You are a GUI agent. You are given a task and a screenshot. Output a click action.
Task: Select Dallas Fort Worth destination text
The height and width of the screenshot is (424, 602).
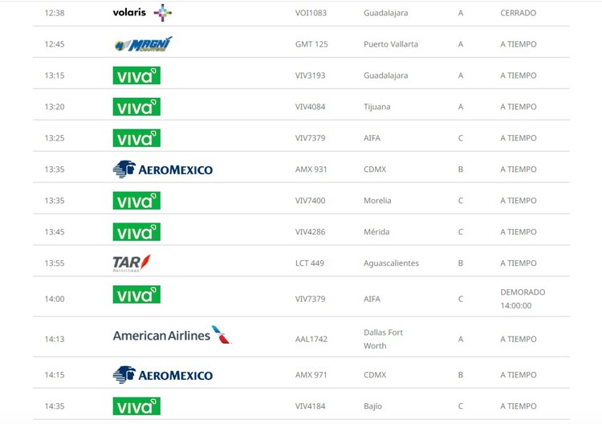pos(383,339)
